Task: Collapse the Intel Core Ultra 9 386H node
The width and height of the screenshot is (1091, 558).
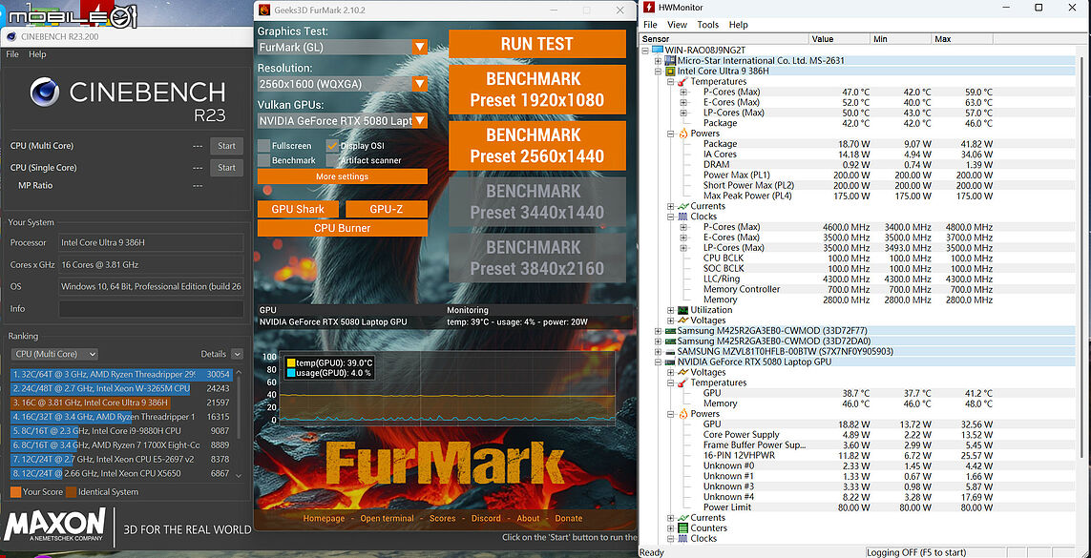Action: [x=659, y=71]
